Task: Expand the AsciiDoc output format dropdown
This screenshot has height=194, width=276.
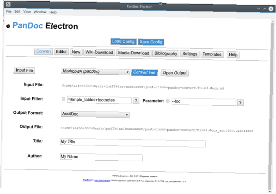Action: pyautogui.click(x=95, y=114)
